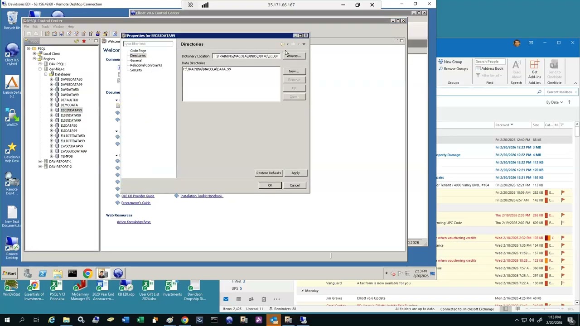The image size is (580, 326).
Task: Open Liaison Delta desktop shortcut
Action: (x=12, y=86)
